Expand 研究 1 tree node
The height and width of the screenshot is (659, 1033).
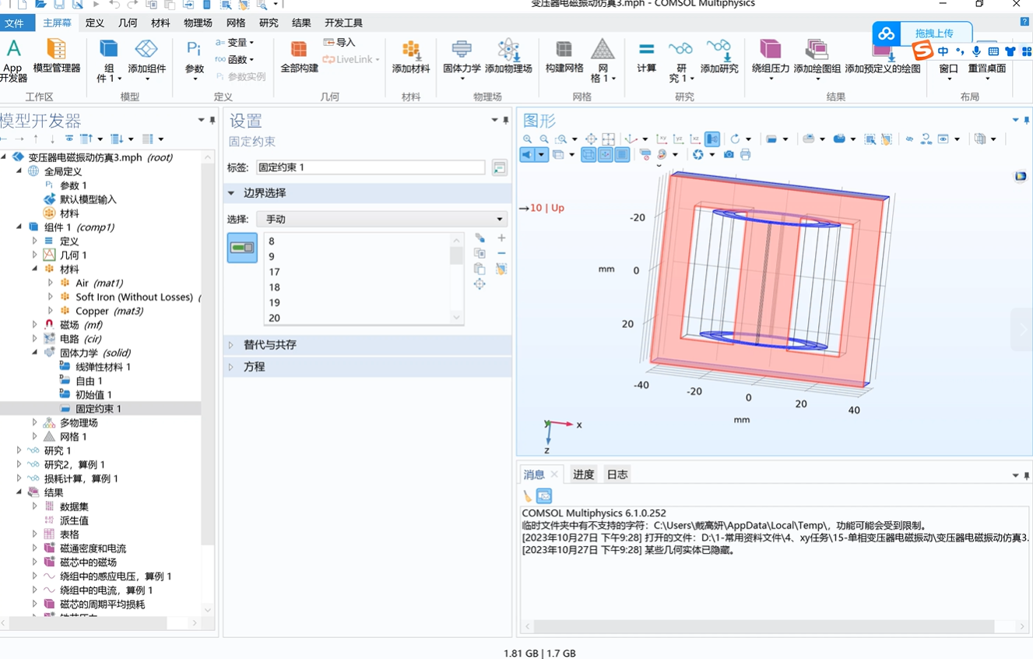19,451
